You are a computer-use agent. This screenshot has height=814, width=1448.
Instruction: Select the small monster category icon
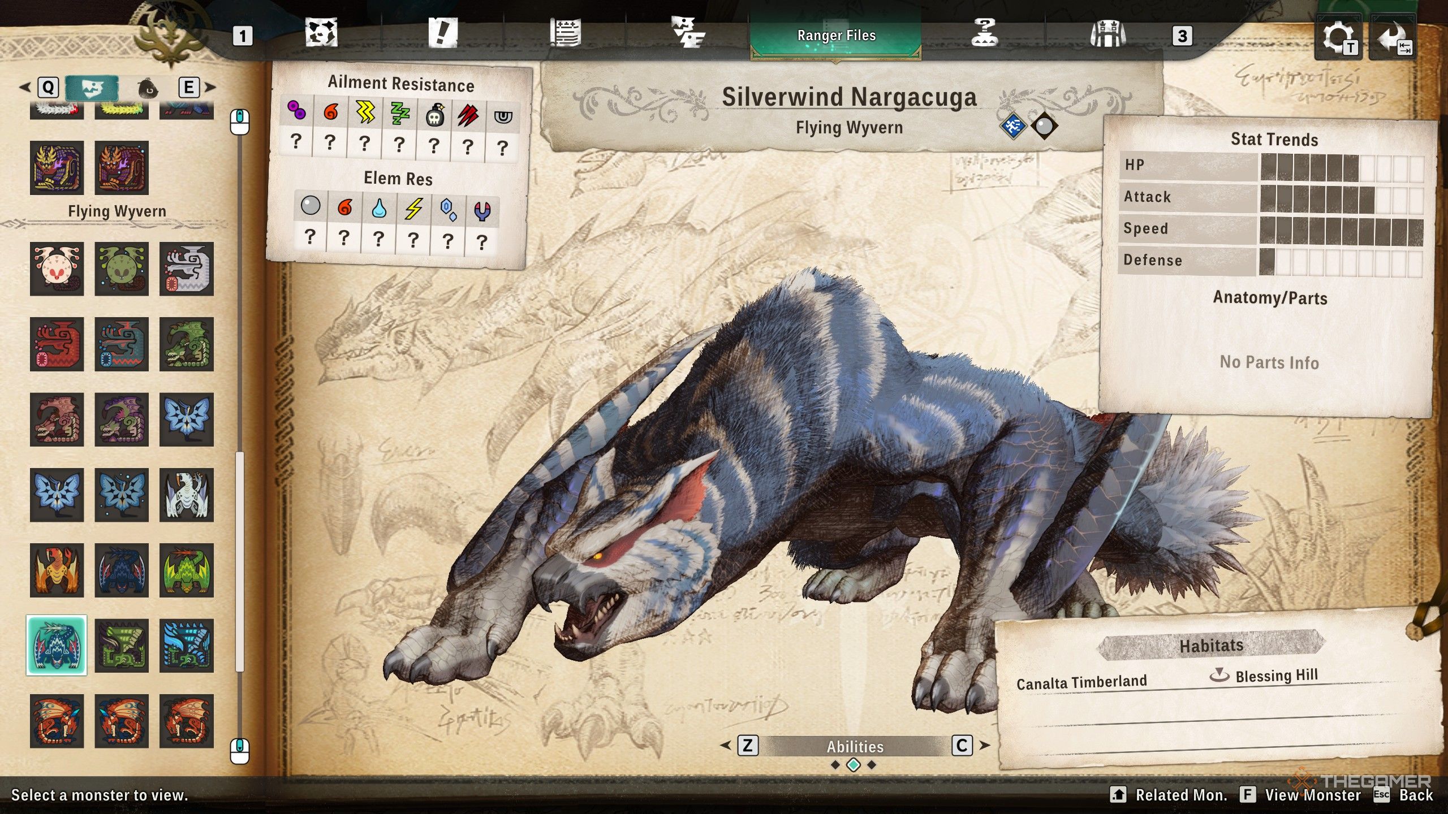coord(148,88)
